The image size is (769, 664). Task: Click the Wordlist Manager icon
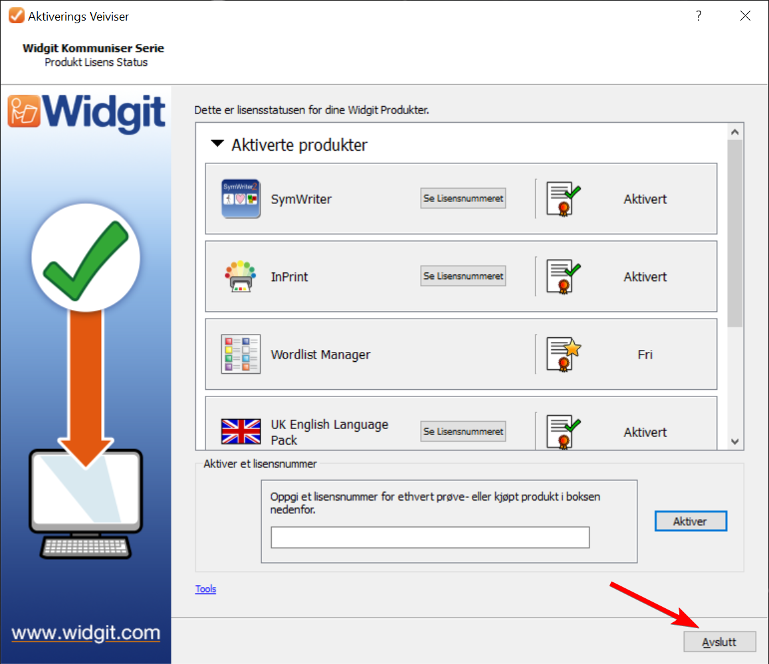(x=241, y=355)
